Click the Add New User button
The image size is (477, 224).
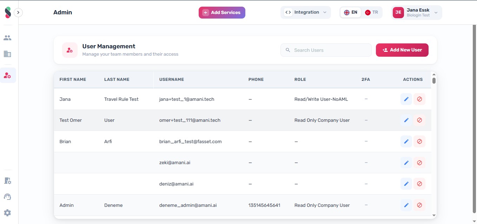click(x=402, y=50)
